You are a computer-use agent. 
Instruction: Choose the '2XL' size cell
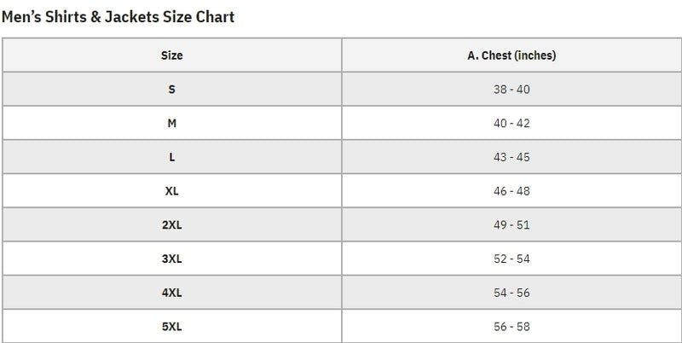171,224
